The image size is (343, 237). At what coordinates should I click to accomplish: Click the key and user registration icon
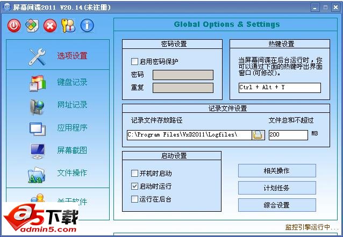[x=68, y=26]
